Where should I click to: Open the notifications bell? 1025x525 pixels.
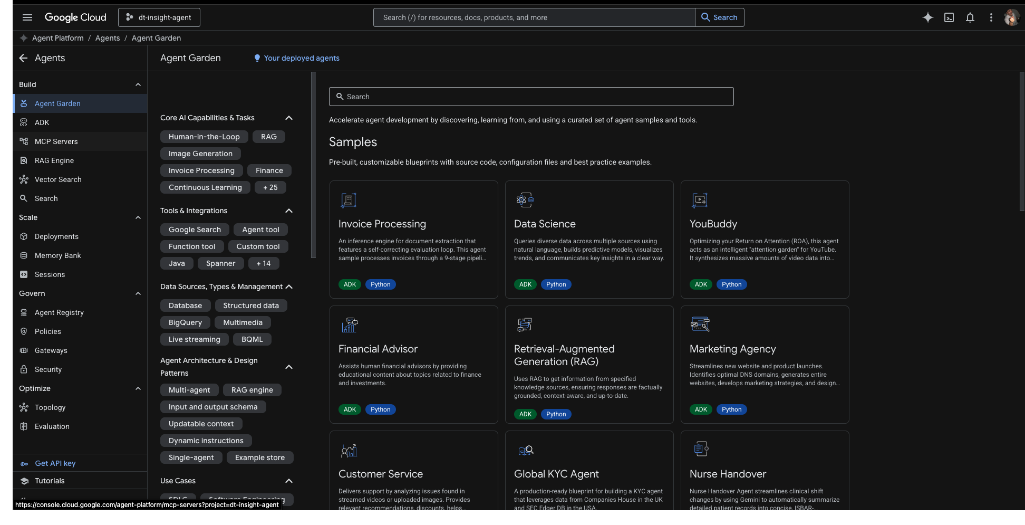[x=970, y=17]
